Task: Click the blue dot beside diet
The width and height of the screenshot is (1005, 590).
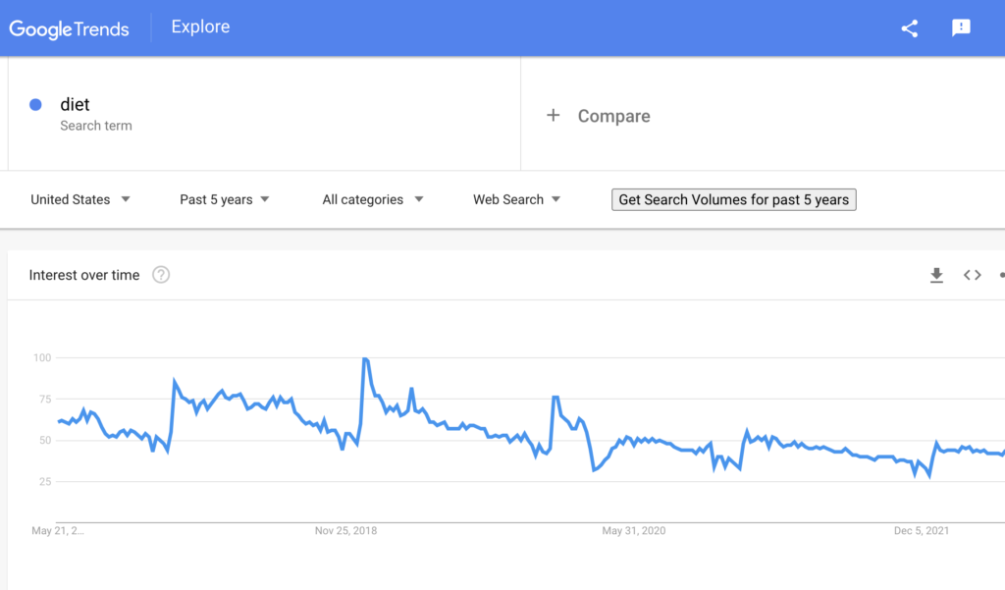Action: tap(35, 105)
